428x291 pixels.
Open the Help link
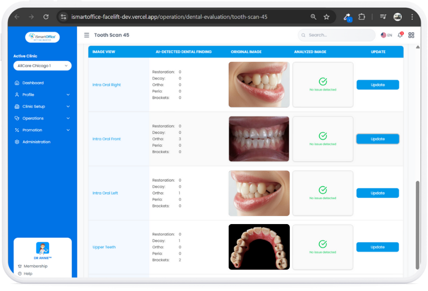click(x=28, y=273)
